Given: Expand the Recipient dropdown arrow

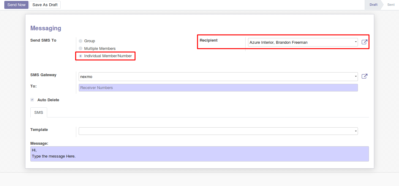Looking at the screenshot, I should click(356, 42).
